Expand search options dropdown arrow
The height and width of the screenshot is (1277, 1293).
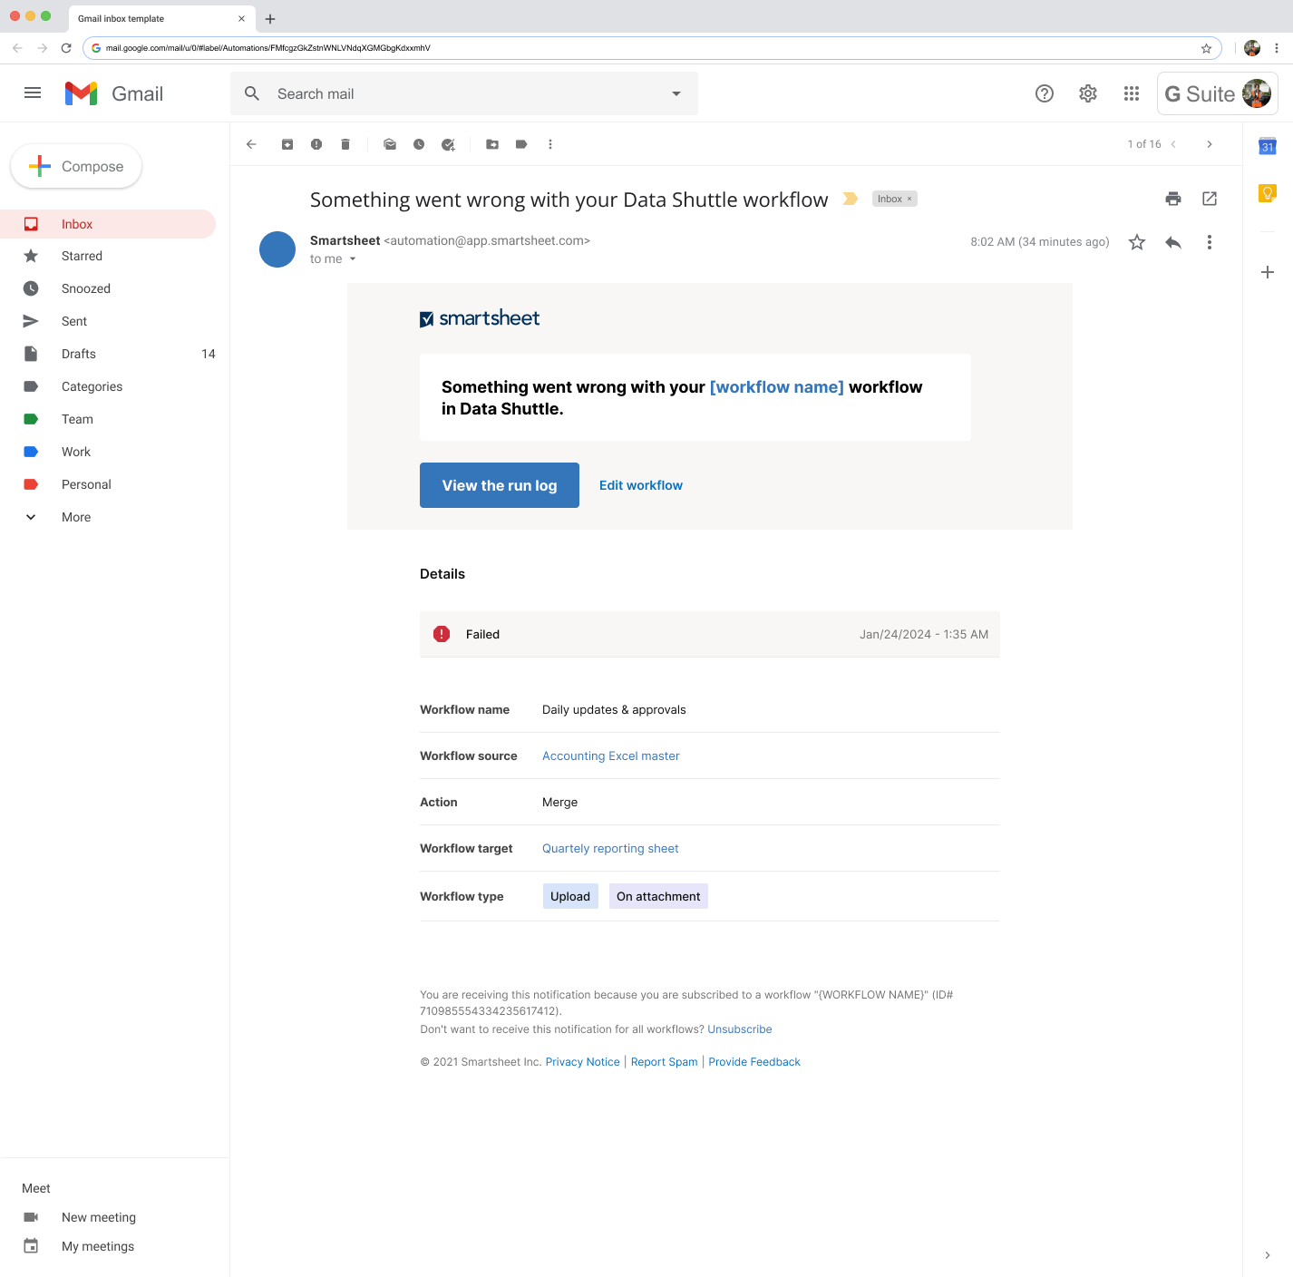pyautogui.click(x=676, y=93)
